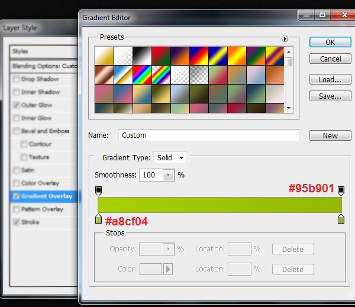Screen dimensions: 355x307
Task: Uncheck the Outer Glow effect
Action: click(15, 105)
